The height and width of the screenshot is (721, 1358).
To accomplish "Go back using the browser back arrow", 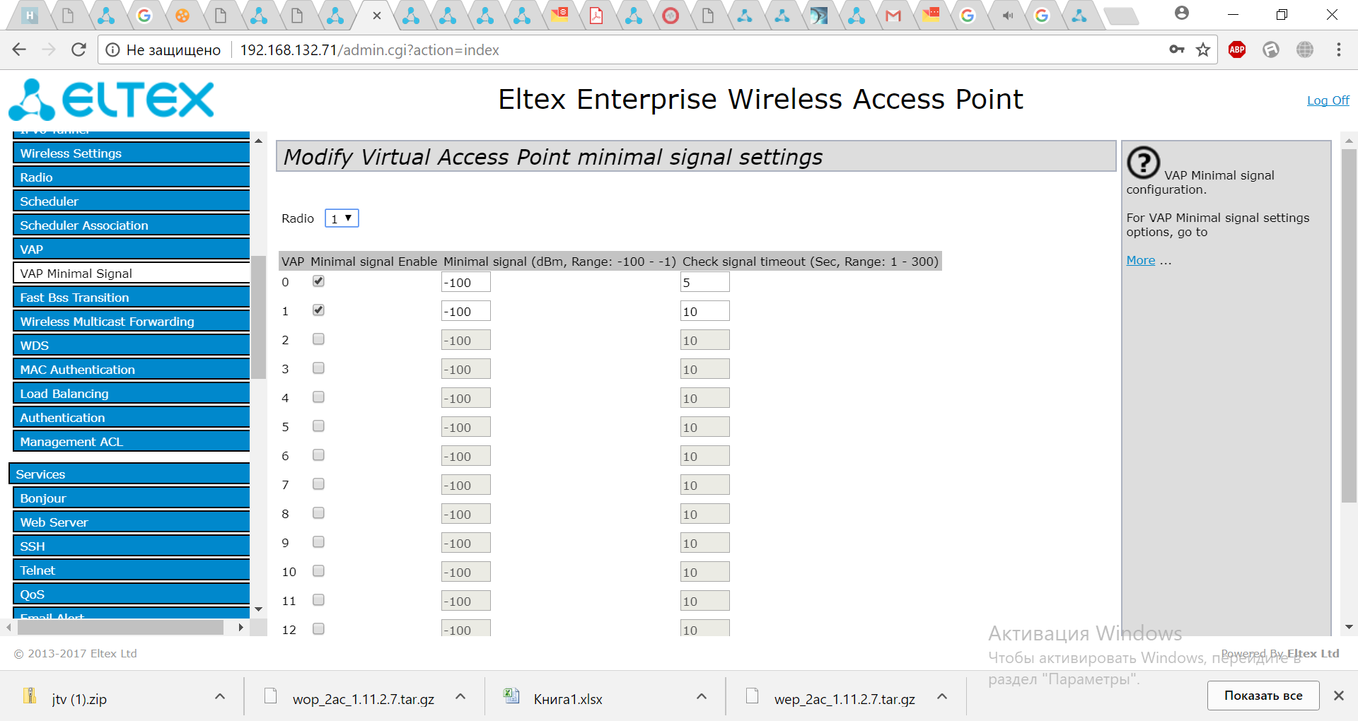I will (x=19, y=49).
